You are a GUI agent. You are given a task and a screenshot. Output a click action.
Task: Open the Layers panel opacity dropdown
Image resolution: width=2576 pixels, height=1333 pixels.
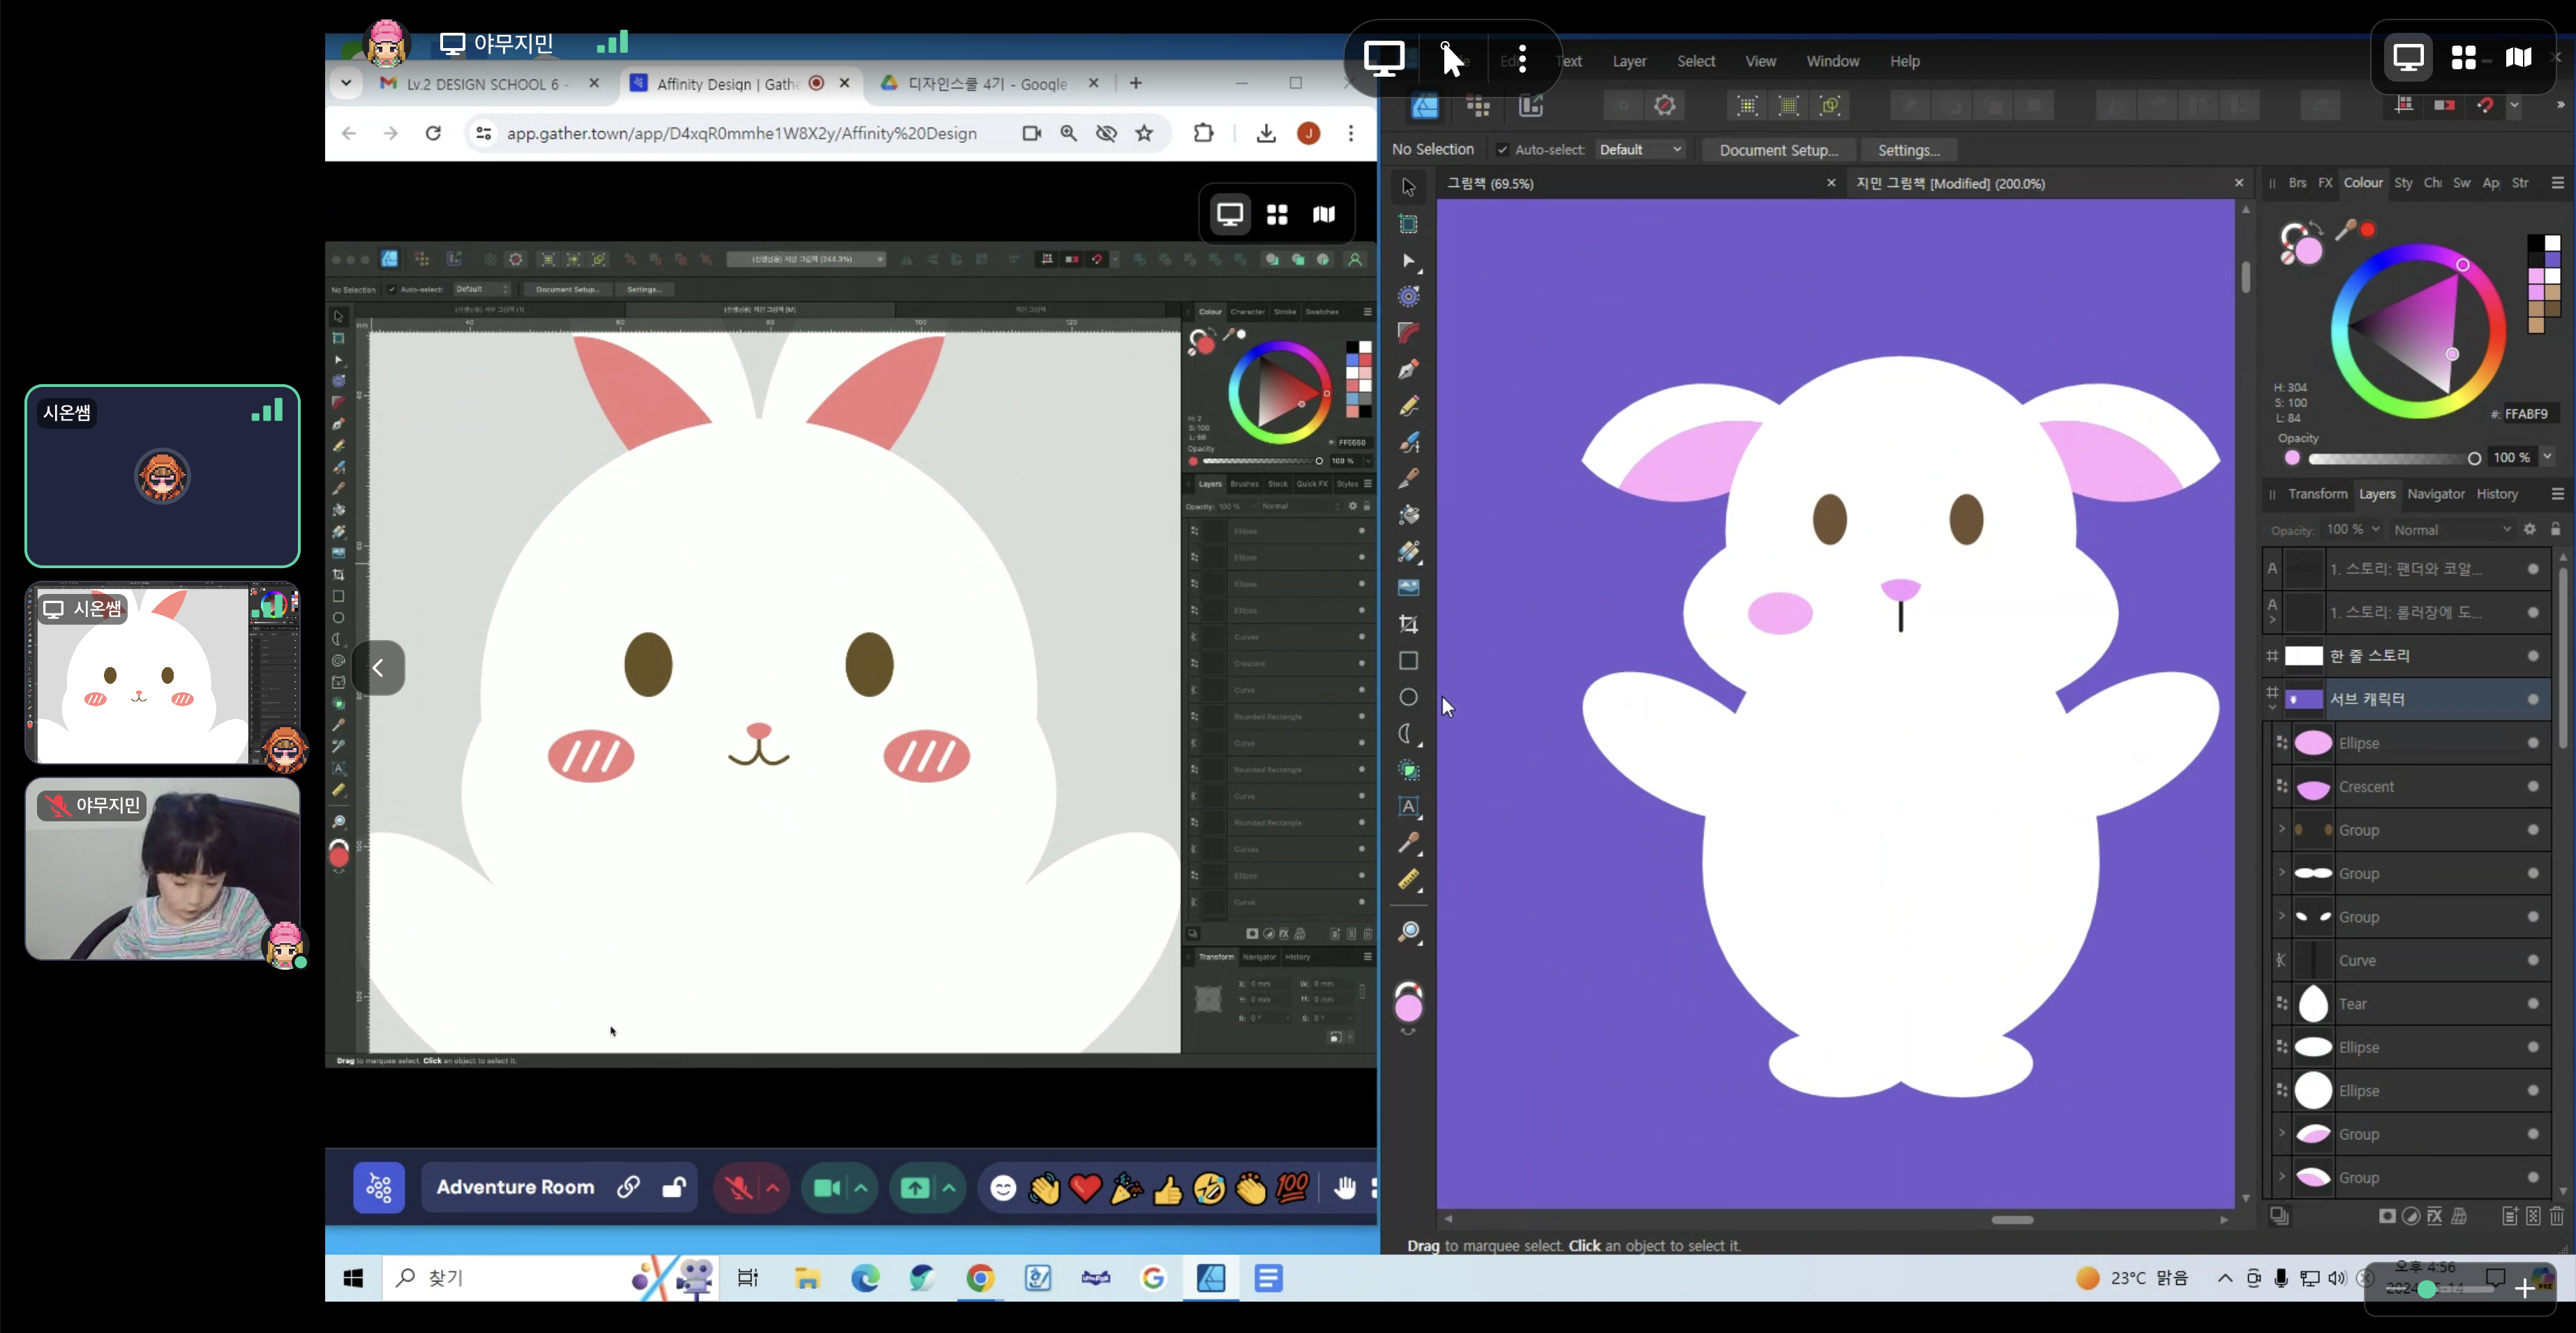pyautogui.click(x=2375, y=528)
